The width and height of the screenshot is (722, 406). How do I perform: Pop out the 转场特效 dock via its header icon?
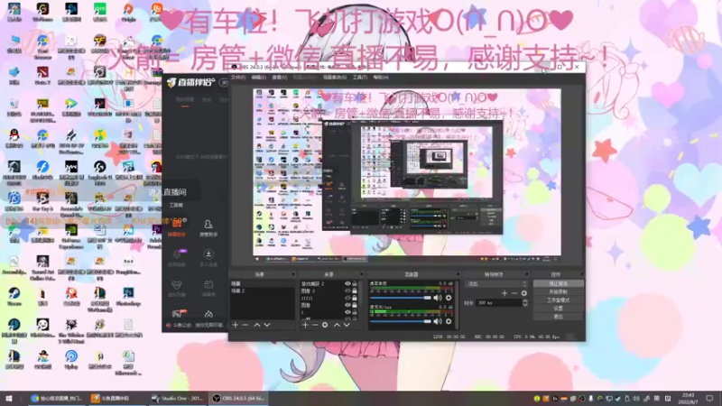[527, 274]
